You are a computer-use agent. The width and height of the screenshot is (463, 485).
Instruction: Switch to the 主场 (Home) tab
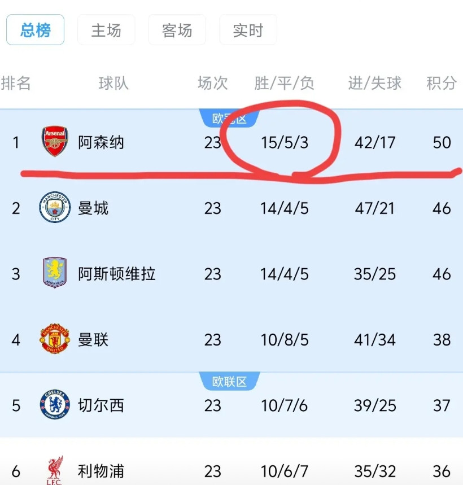[106, 30]
